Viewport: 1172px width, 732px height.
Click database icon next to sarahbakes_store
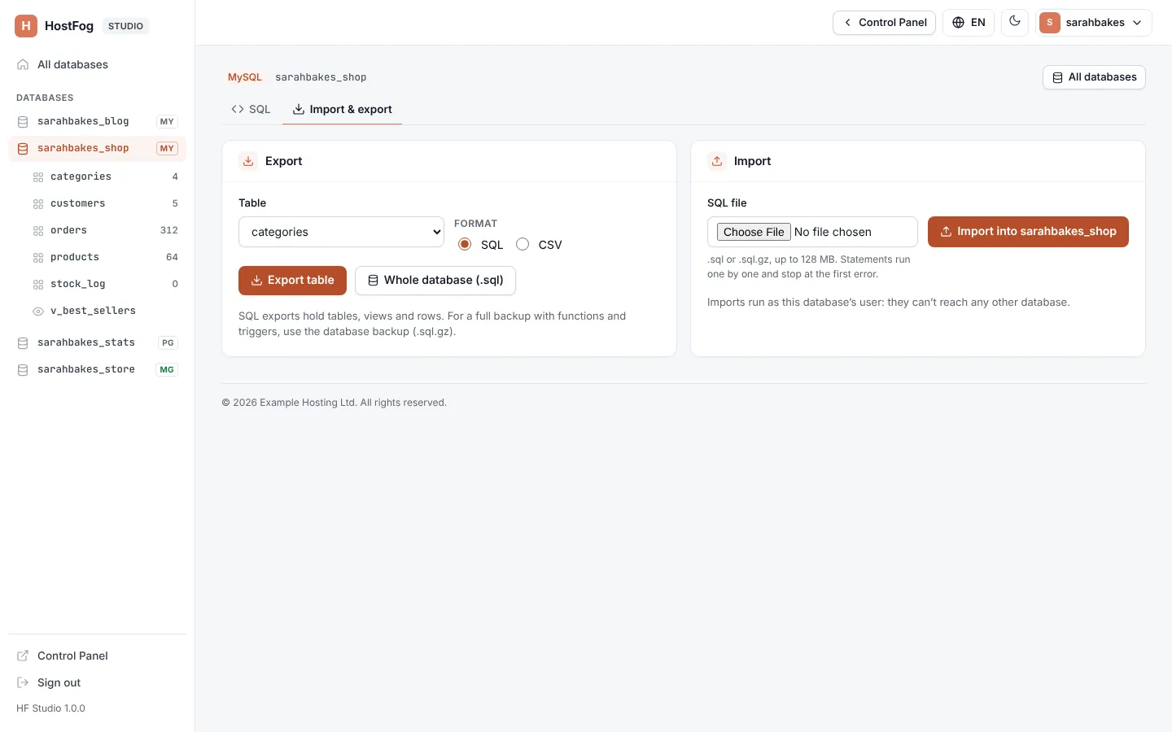point(23,370)
